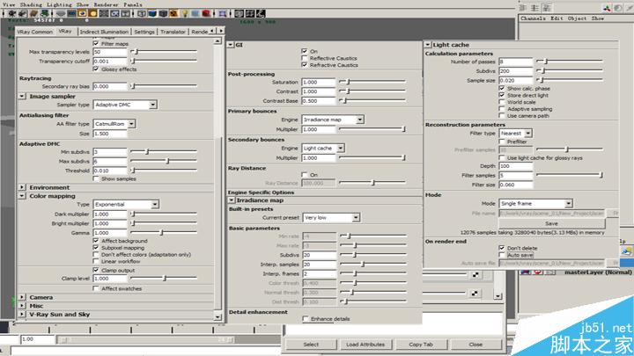Toggle Affect background checkbox

[96, 241]
